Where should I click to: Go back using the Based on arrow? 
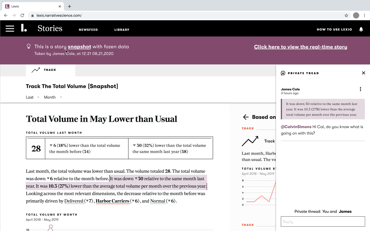[246, 117]
